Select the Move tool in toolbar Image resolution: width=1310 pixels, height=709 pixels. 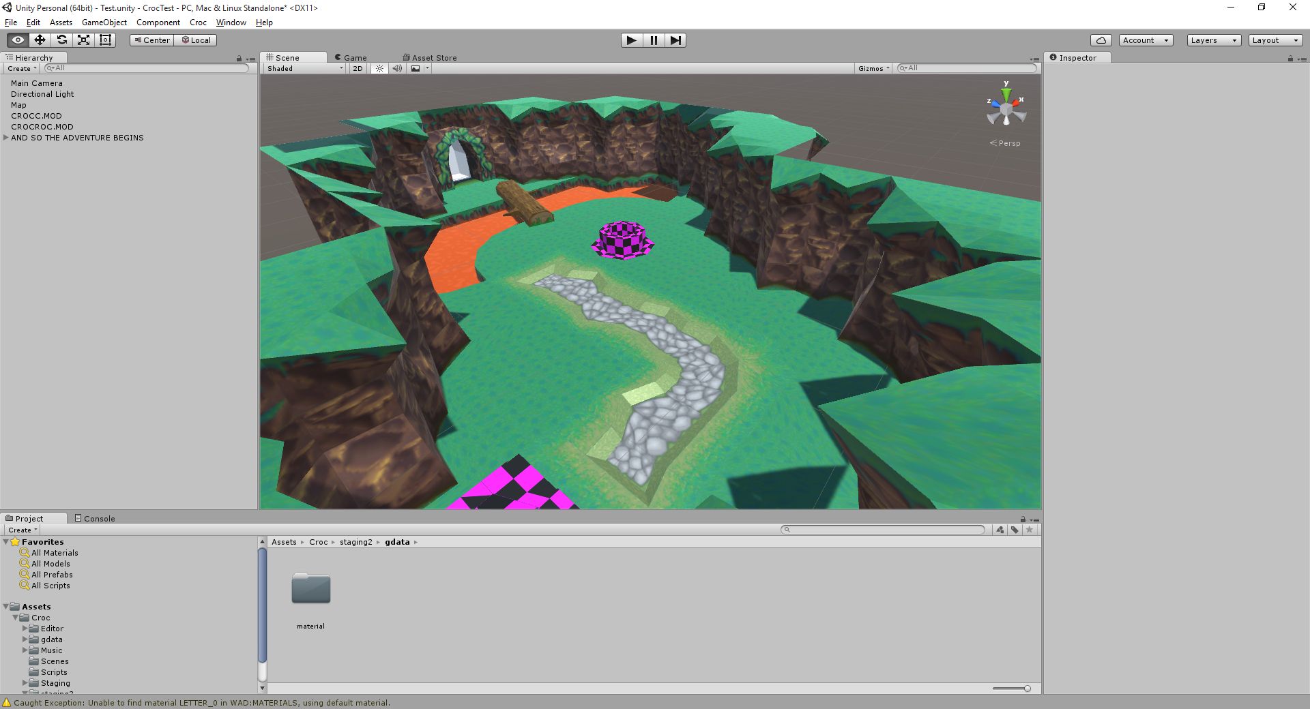click(40, 40)
